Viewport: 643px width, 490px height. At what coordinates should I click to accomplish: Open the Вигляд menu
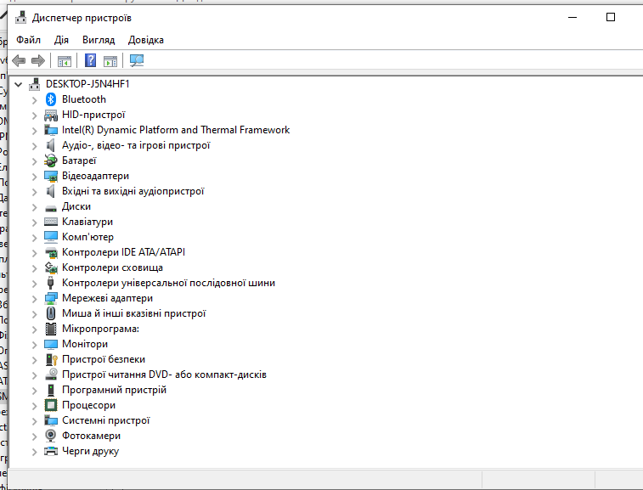tap(99, 40)
